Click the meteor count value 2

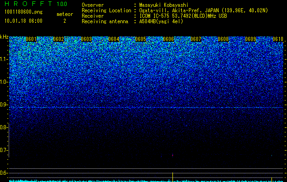[x=65, y=21]
